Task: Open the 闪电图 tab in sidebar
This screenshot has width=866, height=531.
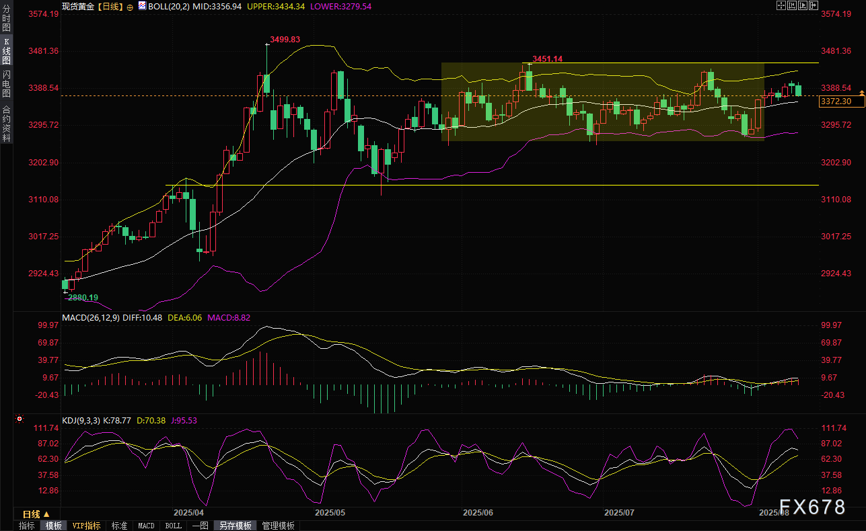Action: 6,84
